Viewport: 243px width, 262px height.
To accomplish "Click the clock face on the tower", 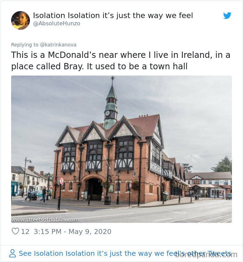I will (x=107, y=113).
